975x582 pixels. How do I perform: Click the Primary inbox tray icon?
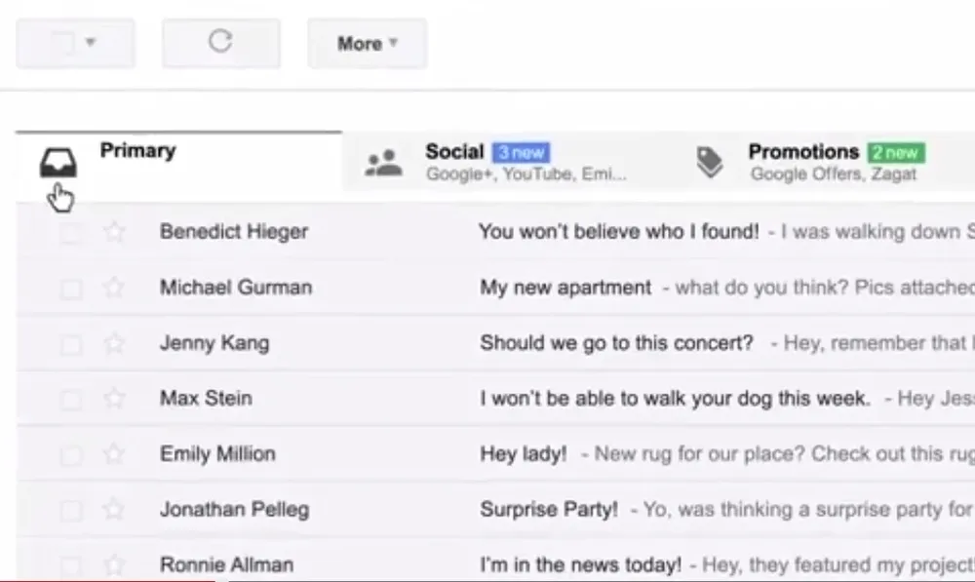pos(58,163)
